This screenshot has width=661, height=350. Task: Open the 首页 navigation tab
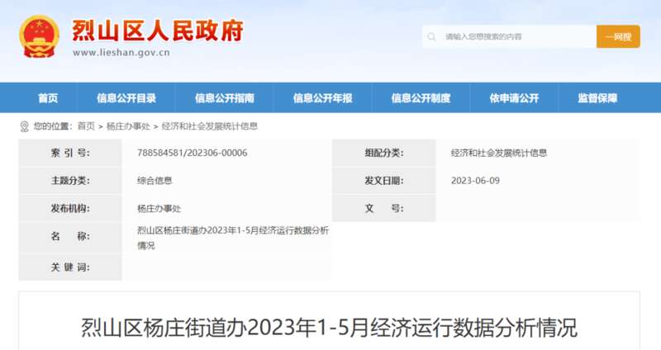48,98
